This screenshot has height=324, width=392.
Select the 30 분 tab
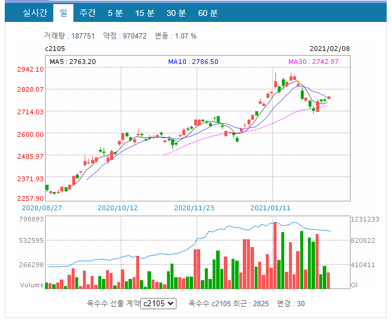176,13
